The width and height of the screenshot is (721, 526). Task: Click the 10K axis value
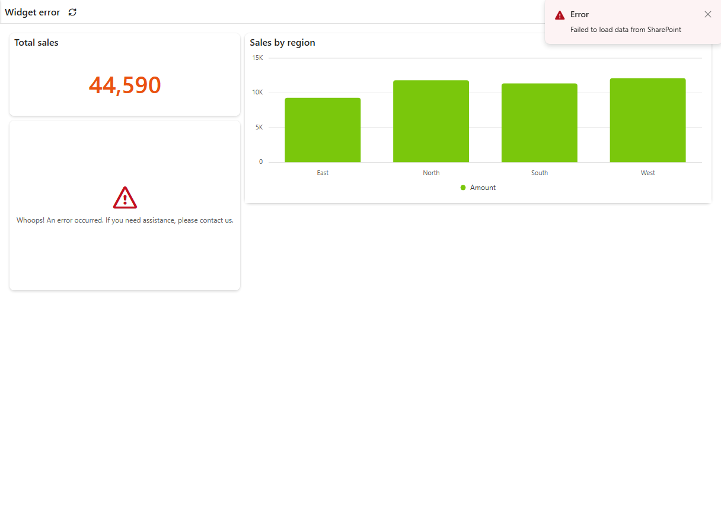point(257,92)
